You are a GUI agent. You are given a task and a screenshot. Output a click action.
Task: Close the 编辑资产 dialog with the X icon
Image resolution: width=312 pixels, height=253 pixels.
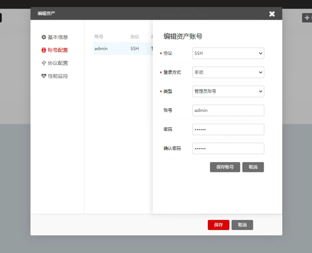click(x=272, y=14)
